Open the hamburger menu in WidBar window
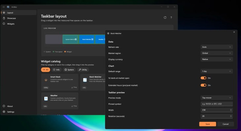Screen dimensions: 241x131 pyautogui.click(x=4, y=7)
